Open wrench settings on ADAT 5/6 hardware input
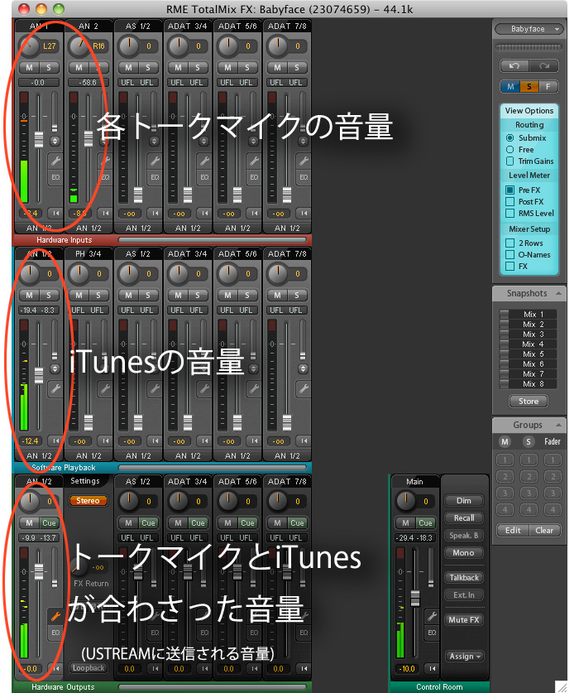 254,161
